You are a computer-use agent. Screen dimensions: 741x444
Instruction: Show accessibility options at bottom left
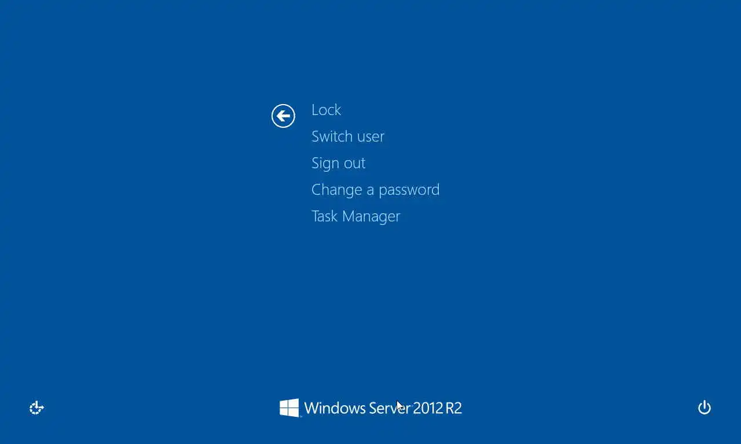[x=36, y=408]
